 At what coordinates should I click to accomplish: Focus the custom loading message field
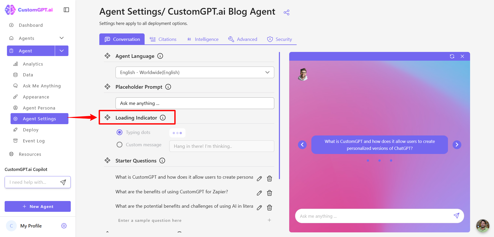[222, 146]
